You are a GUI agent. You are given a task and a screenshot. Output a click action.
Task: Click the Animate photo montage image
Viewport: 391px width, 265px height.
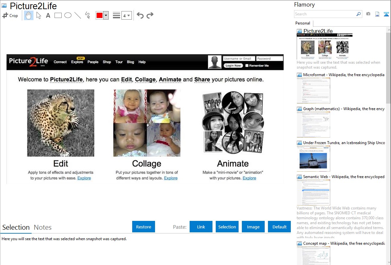point(233,123)
